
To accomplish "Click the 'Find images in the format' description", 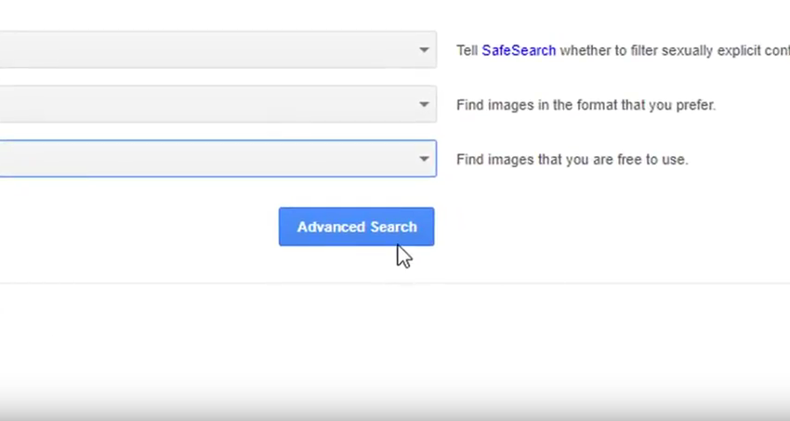I will coord(586,106).
